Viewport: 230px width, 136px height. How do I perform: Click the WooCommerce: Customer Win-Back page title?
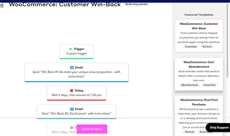coord(65,4)
